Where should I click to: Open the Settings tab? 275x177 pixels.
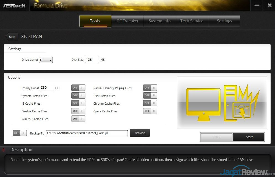pyautogui.click(x=224, y=21)
